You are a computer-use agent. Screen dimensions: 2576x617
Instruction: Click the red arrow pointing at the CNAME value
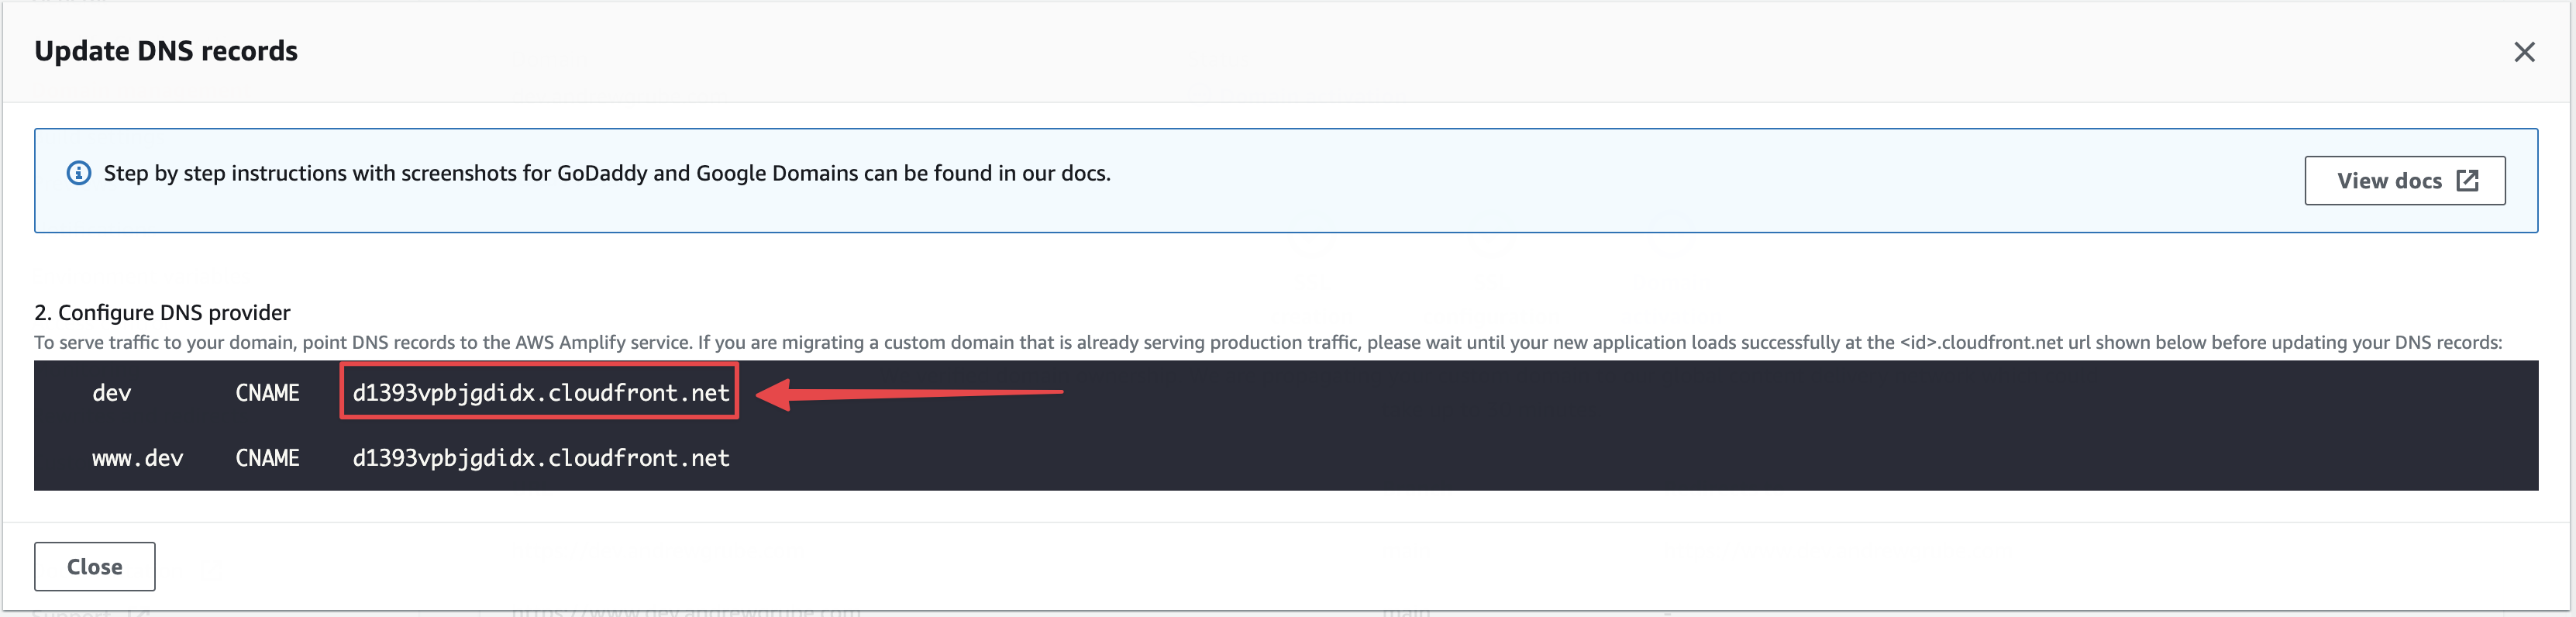(x=910, y=393)
